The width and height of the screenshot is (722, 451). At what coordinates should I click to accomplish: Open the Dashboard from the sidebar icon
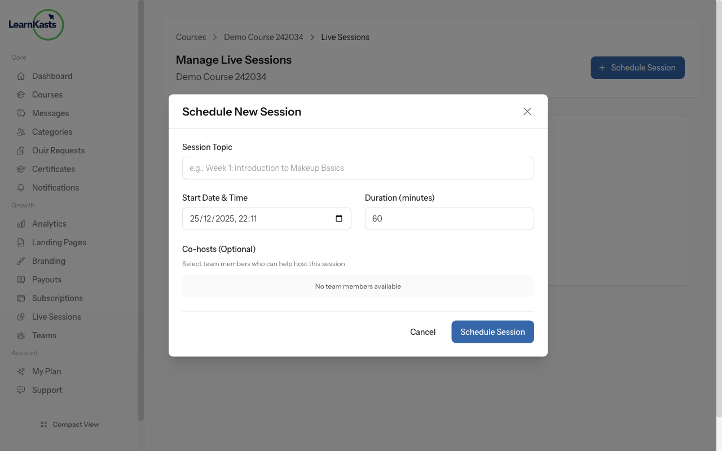21,76
